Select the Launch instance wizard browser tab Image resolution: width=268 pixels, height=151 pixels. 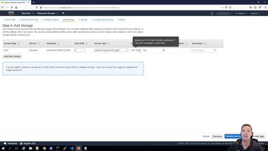point(15,3)
